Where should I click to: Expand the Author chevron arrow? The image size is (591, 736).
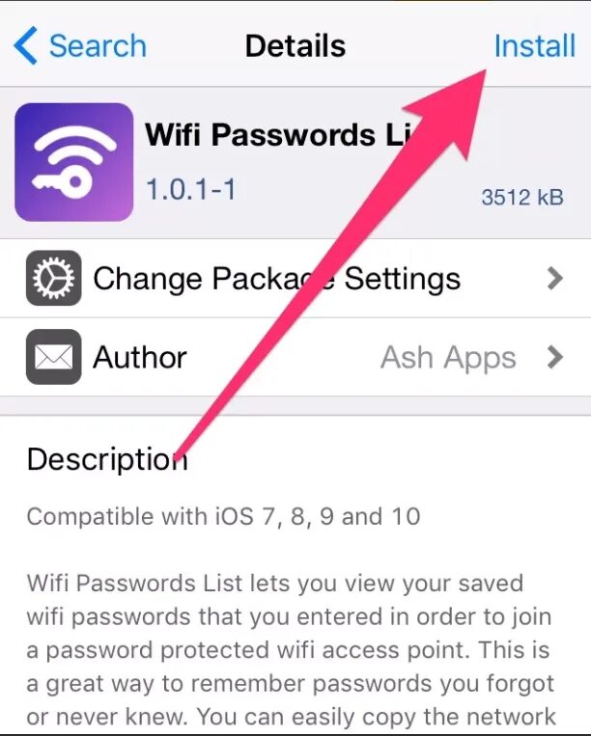click(555, 357)
